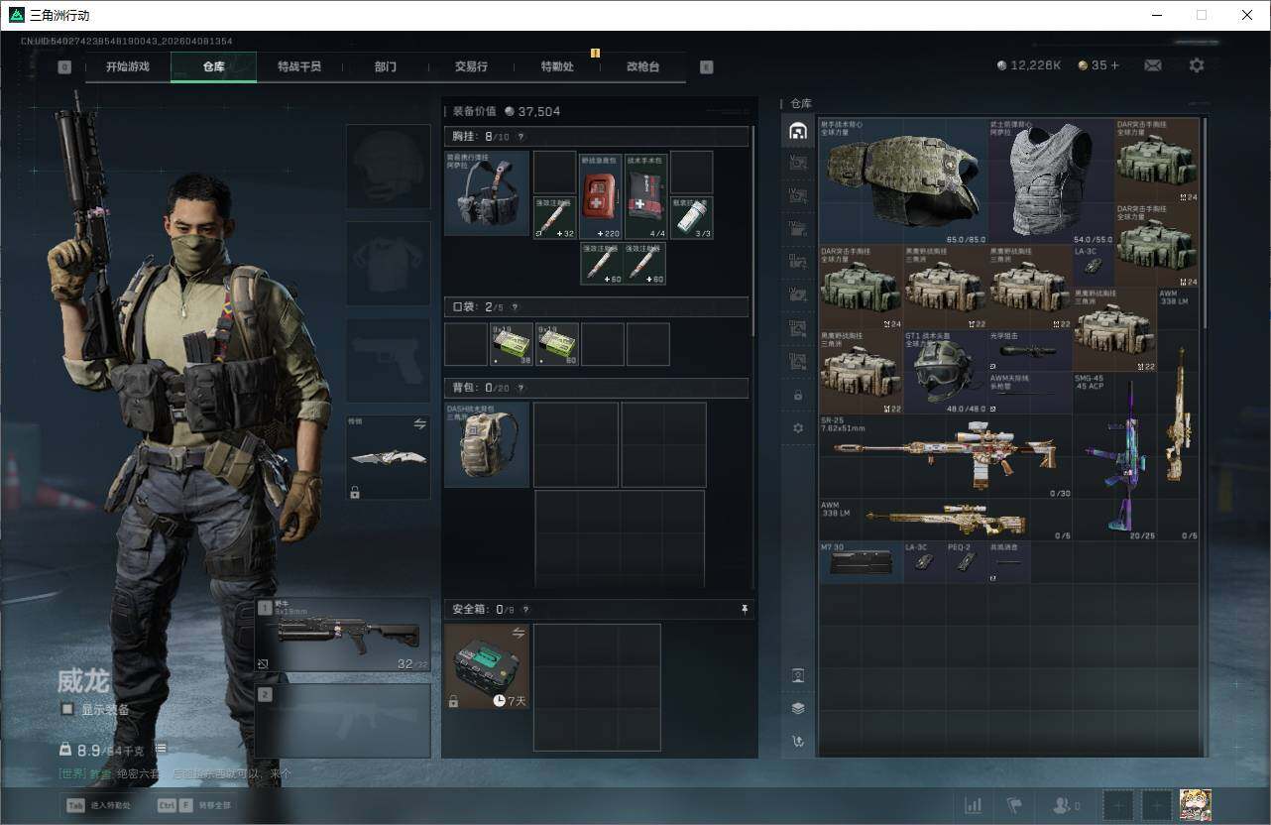The height and width of the screenshot is (825, 1271).
Task: Select the M7 30 magazine in stash
Action: point(861,562)
